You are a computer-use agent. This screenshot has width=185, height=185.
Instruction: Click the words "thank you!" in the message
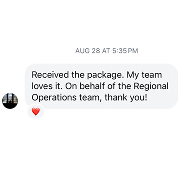[x=126, y=98]
